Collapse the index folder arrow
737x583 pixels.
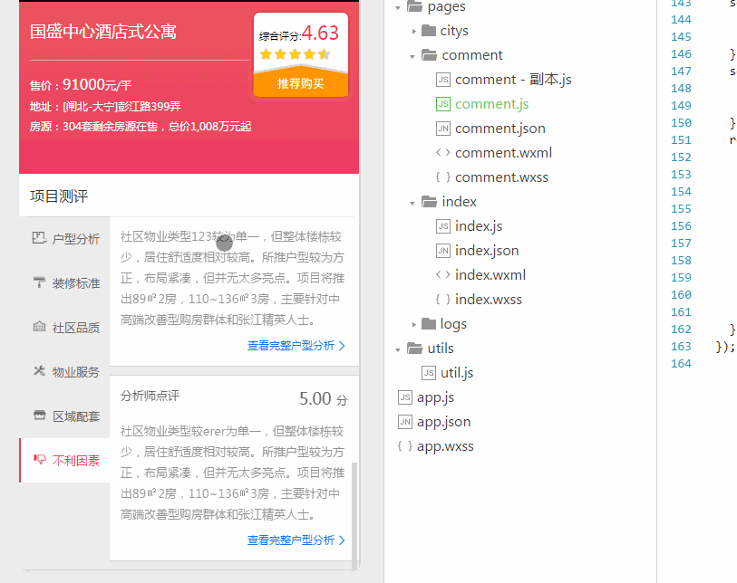point(412,204)
